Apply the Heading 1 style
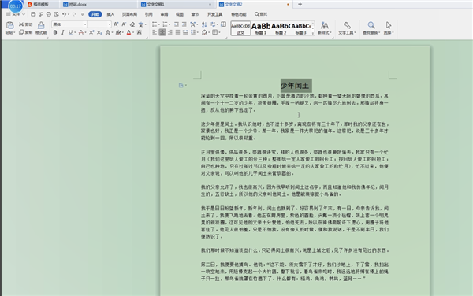473x296 pixels. coord(261,28)
